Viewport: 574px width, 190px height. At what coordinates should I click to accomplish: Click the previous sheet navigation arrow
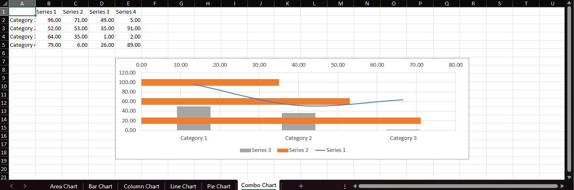[11, 186]
